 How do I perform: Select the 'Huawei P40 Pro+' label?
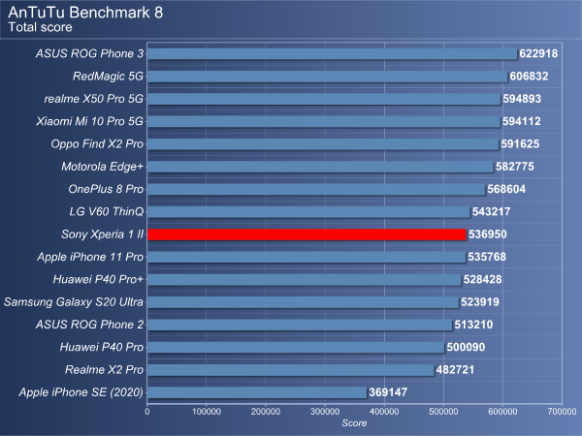tap(98, 280)
